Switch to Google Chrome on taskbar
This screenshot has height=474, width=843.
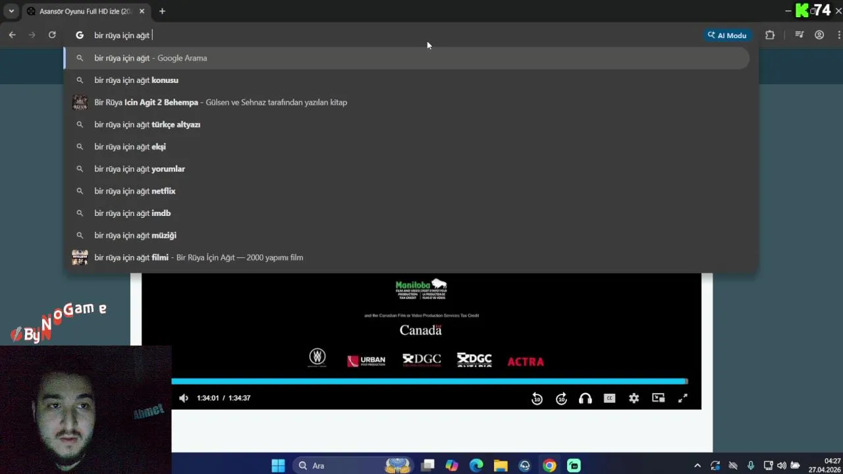pos(549,465)
